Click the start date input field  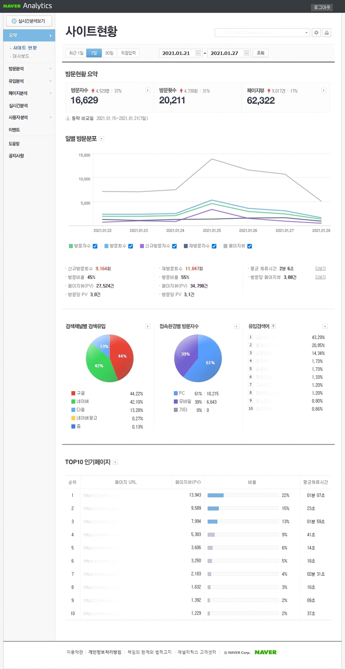(177, 53)
